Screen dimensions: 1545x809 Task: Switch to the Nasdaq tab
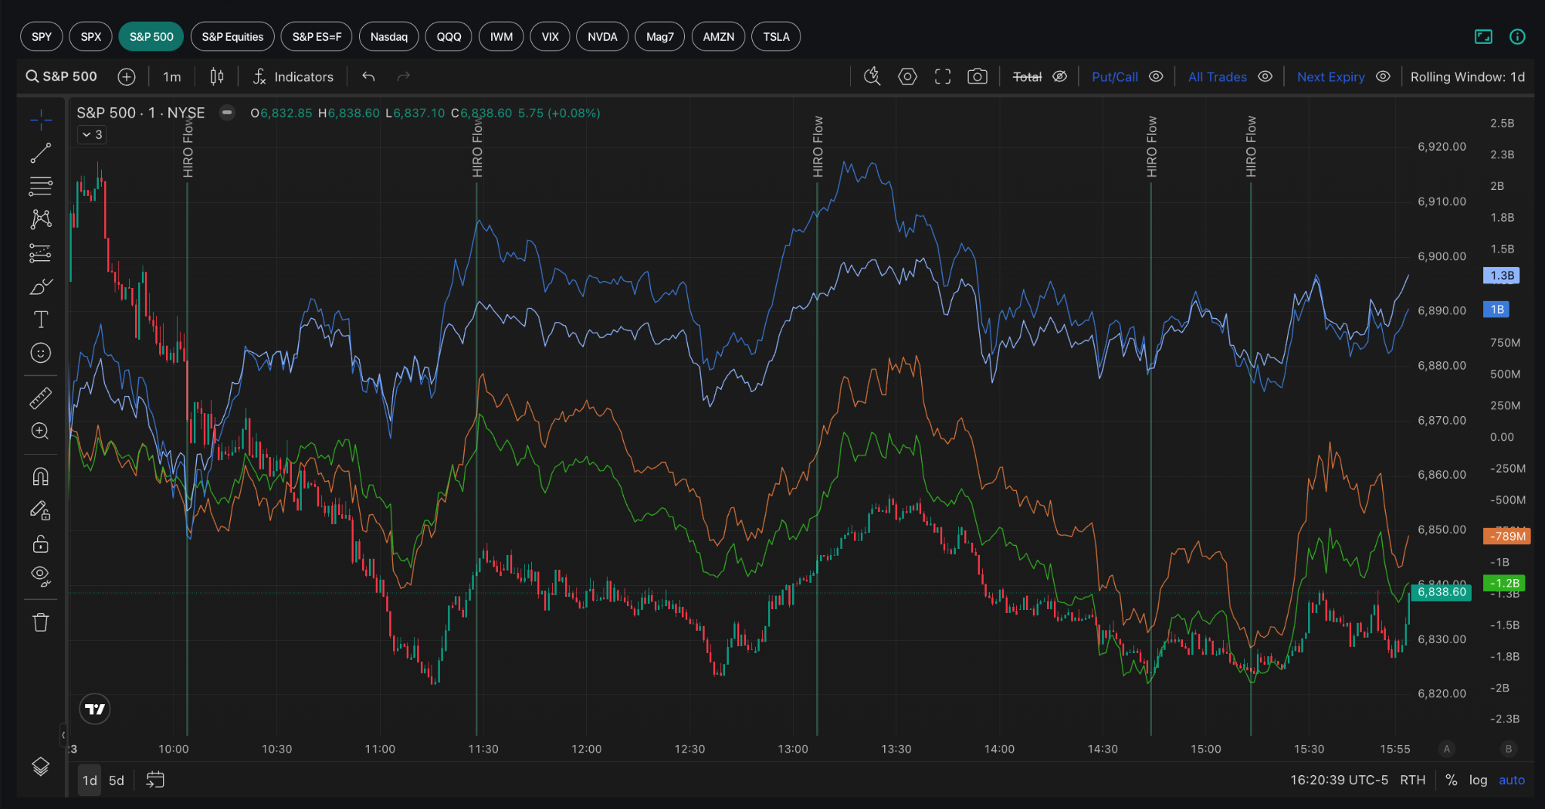[389, 36]
